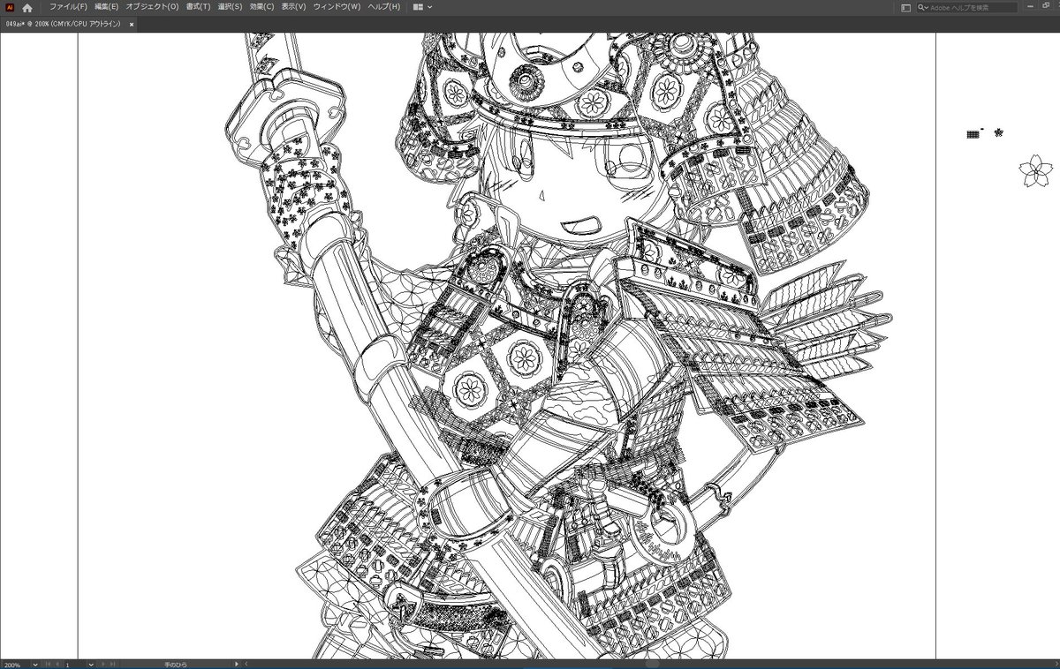Click the workspace switcher icon
This screenshot has width=1060, height=669.
click(905, 7)
